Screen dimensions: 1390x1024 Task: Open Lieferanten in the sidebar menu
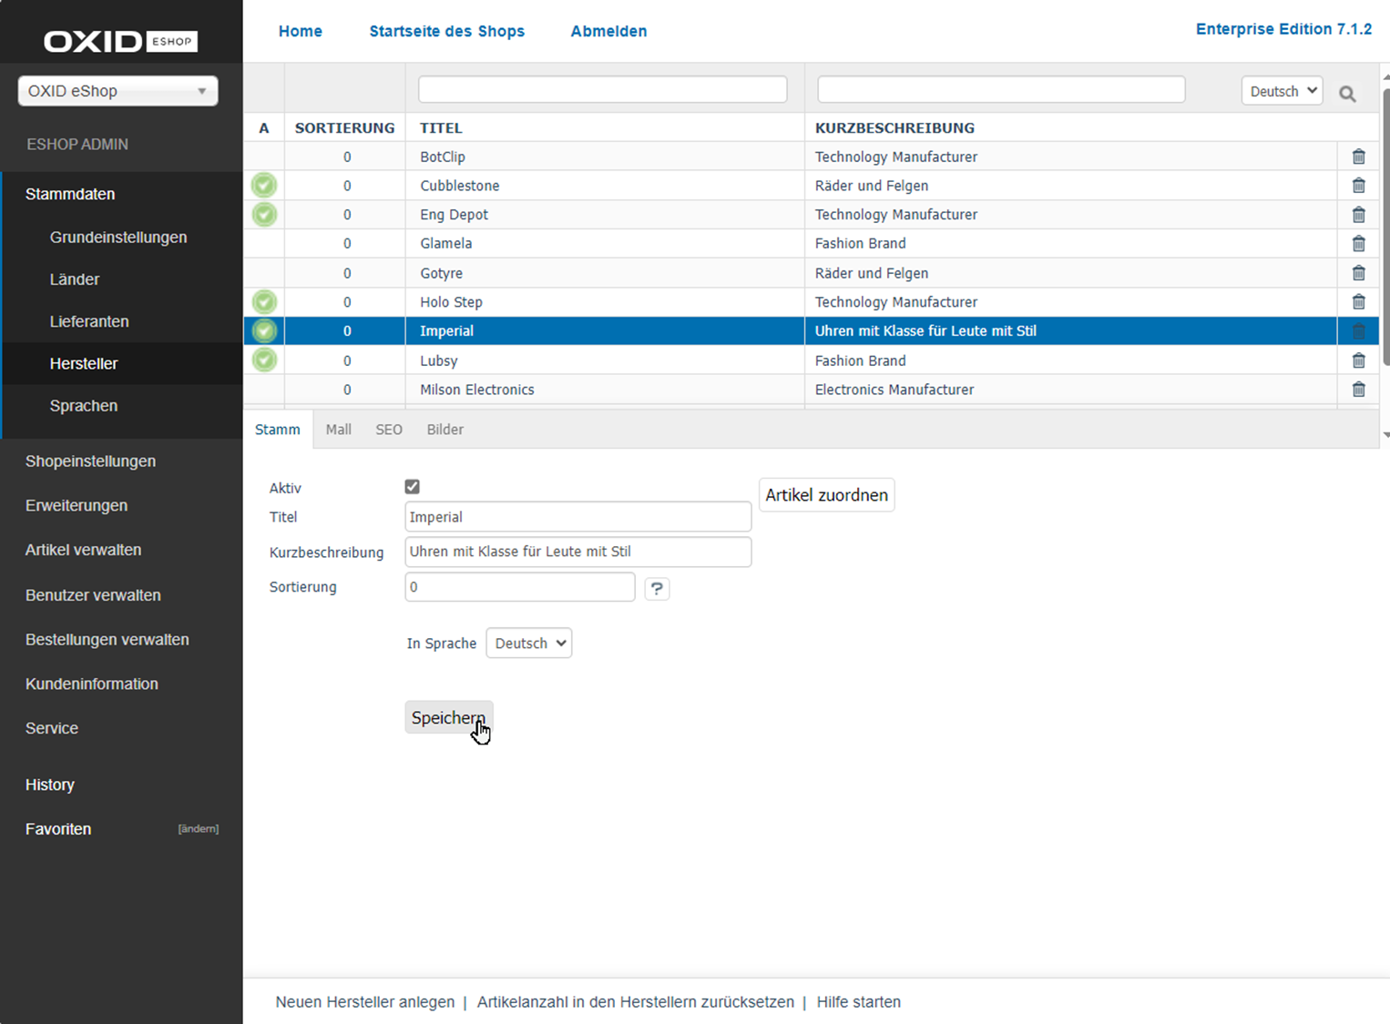pyautogui.click(x=89, y=321)
